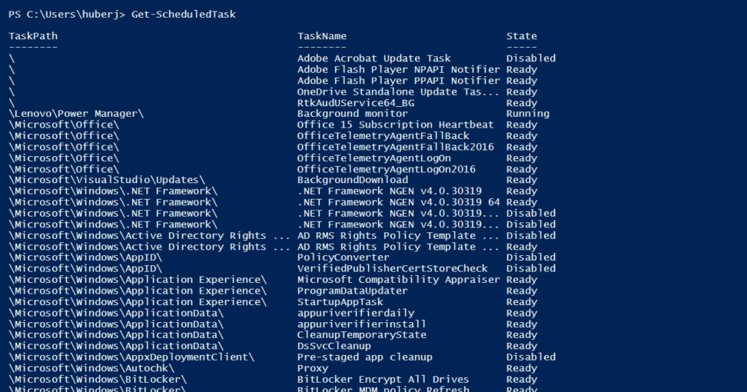Click the \Lenovo\Power Manager\ task path
Screen dimensions: 747x392
76,114
